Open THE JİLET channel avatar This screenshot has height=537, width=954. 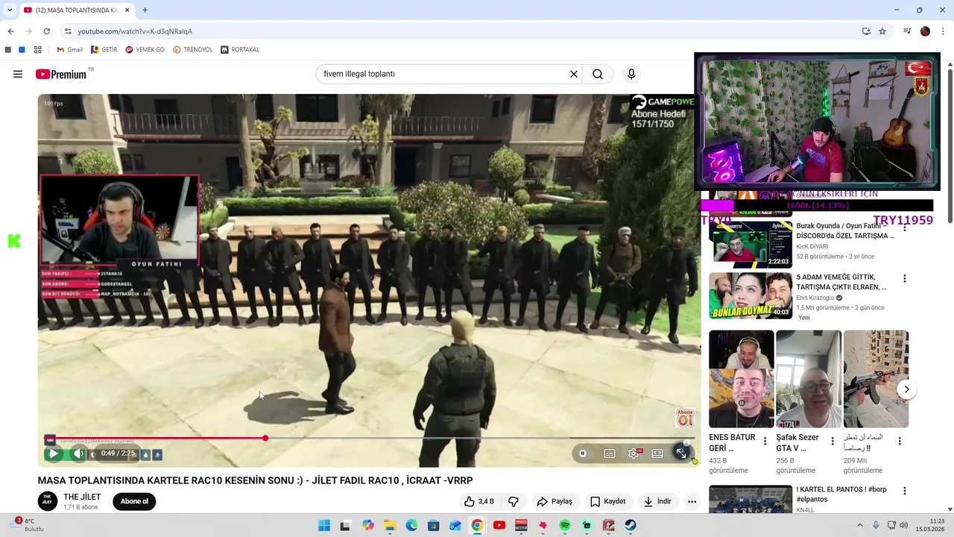47,501
